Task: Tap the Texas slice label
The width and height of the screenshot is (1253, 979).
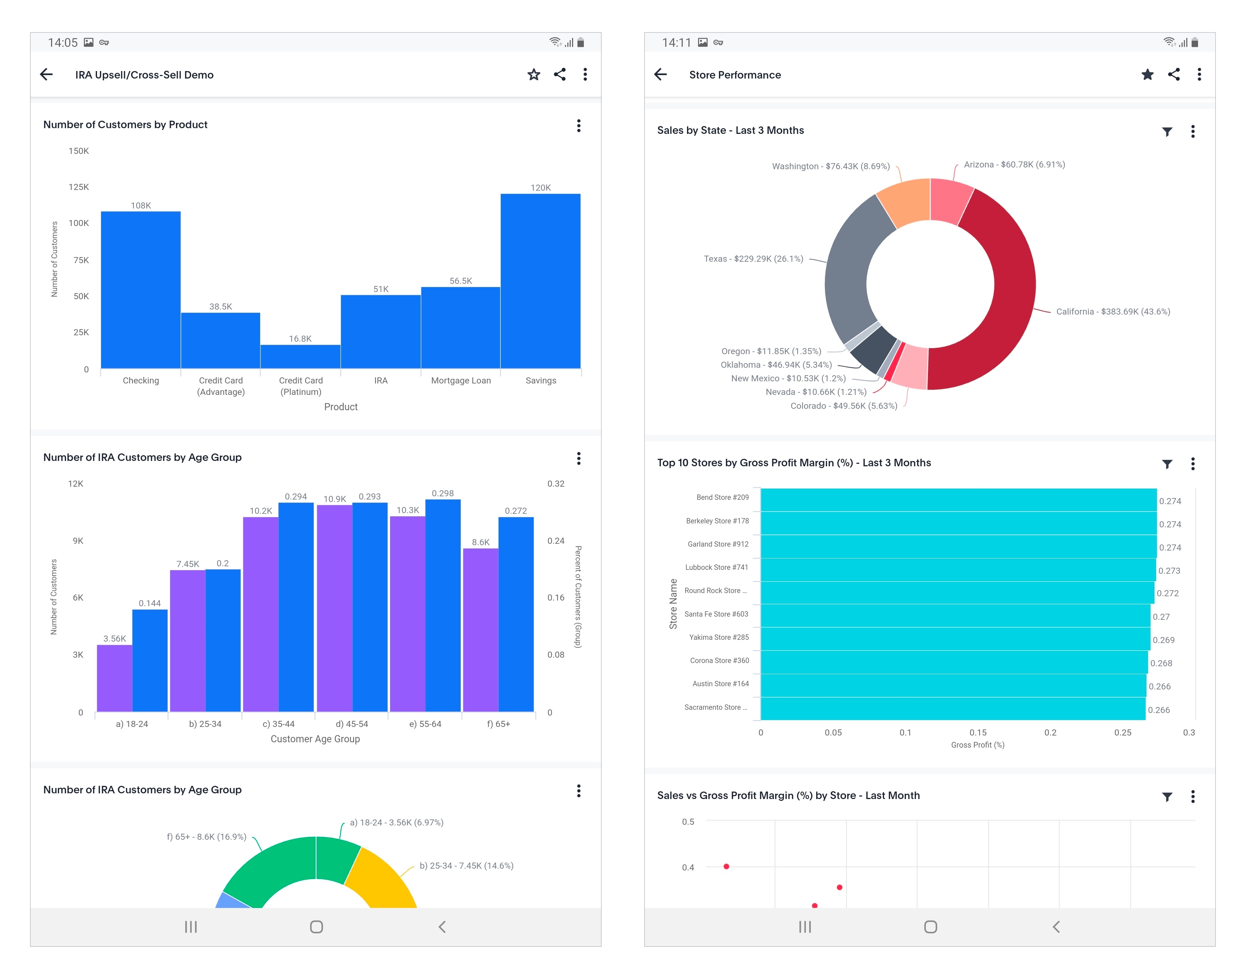Action: tap(753, 259)
